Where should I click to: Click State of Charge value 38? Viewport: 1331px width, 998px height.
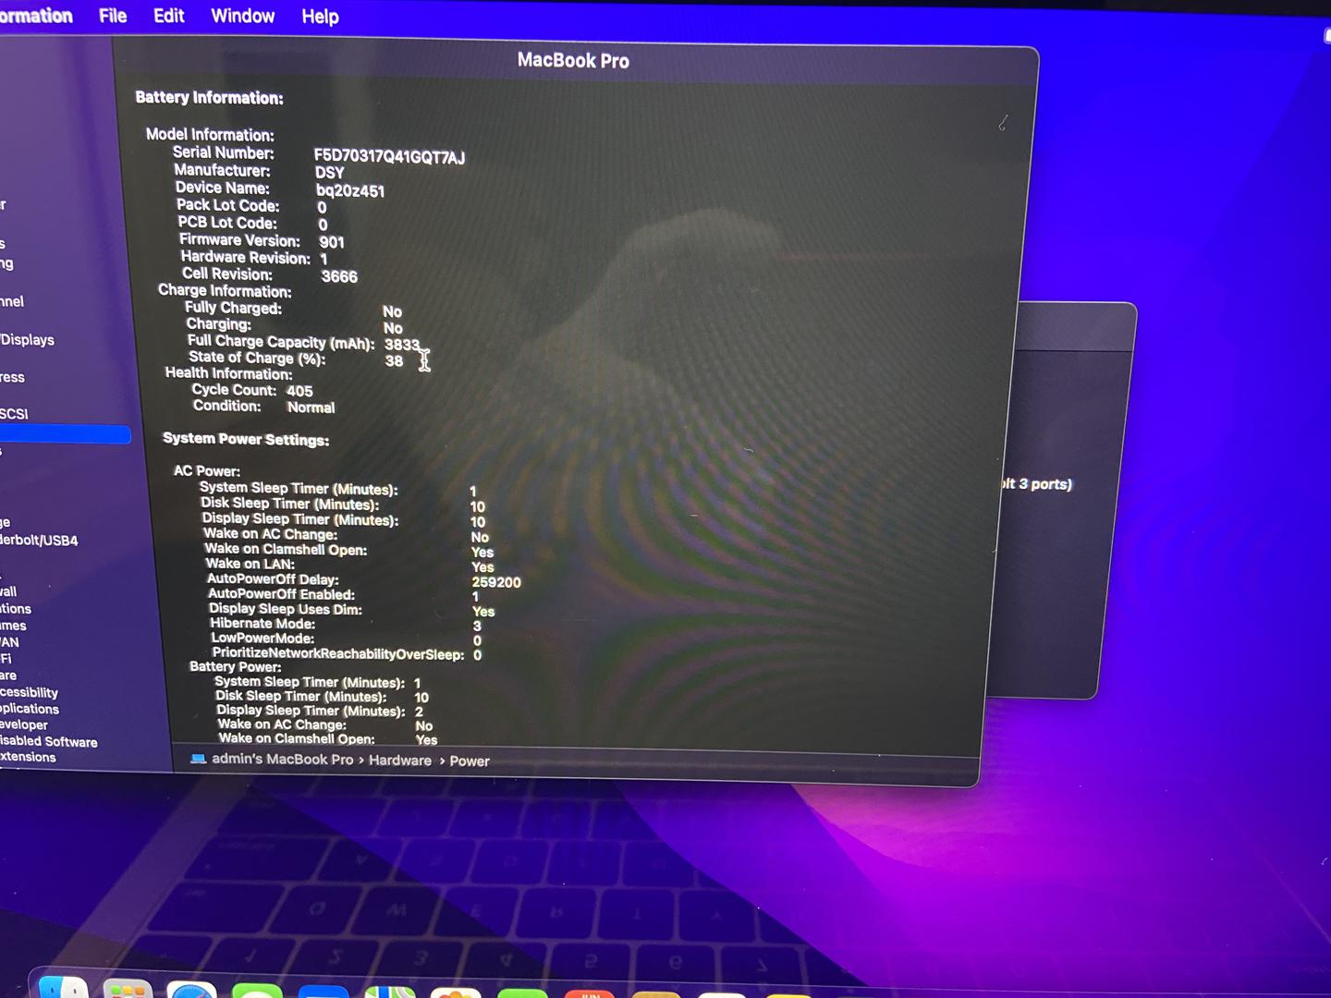click(x=394, y=361)
